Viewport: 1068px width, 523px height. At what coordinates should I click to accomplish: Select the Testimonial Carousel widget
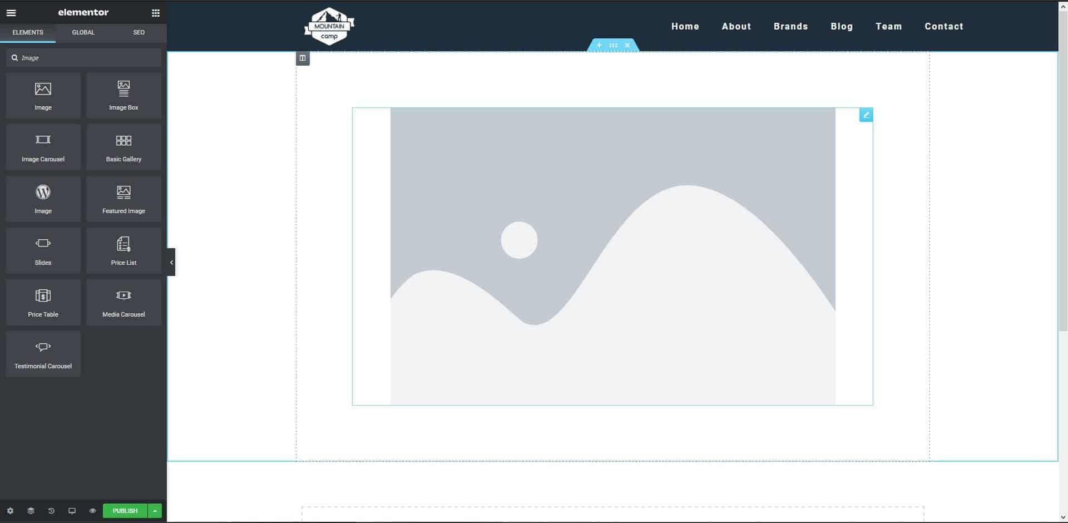[x=43, y=354]
